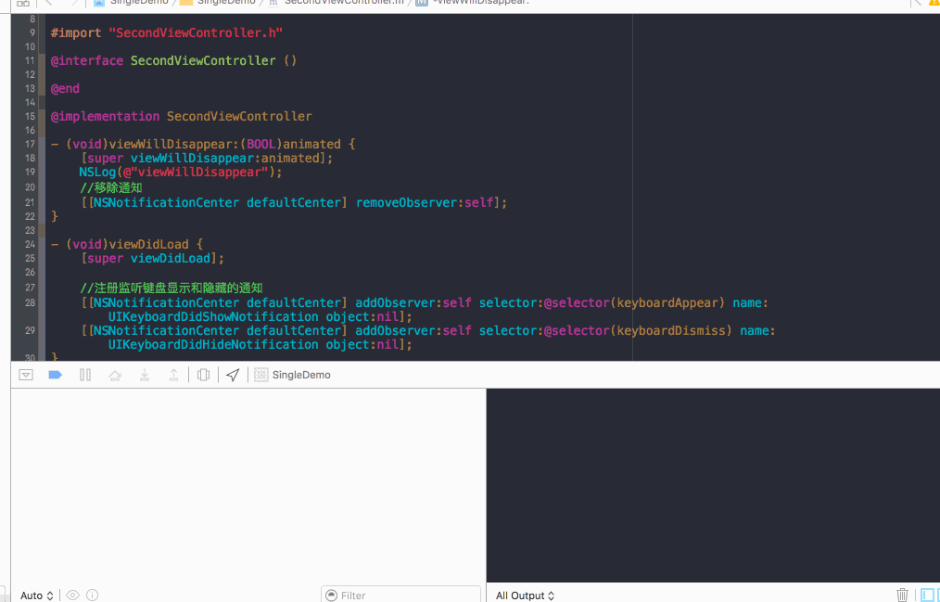Toggle Quick Look in the variables view

pyautogui.click(x=72, y=595)
